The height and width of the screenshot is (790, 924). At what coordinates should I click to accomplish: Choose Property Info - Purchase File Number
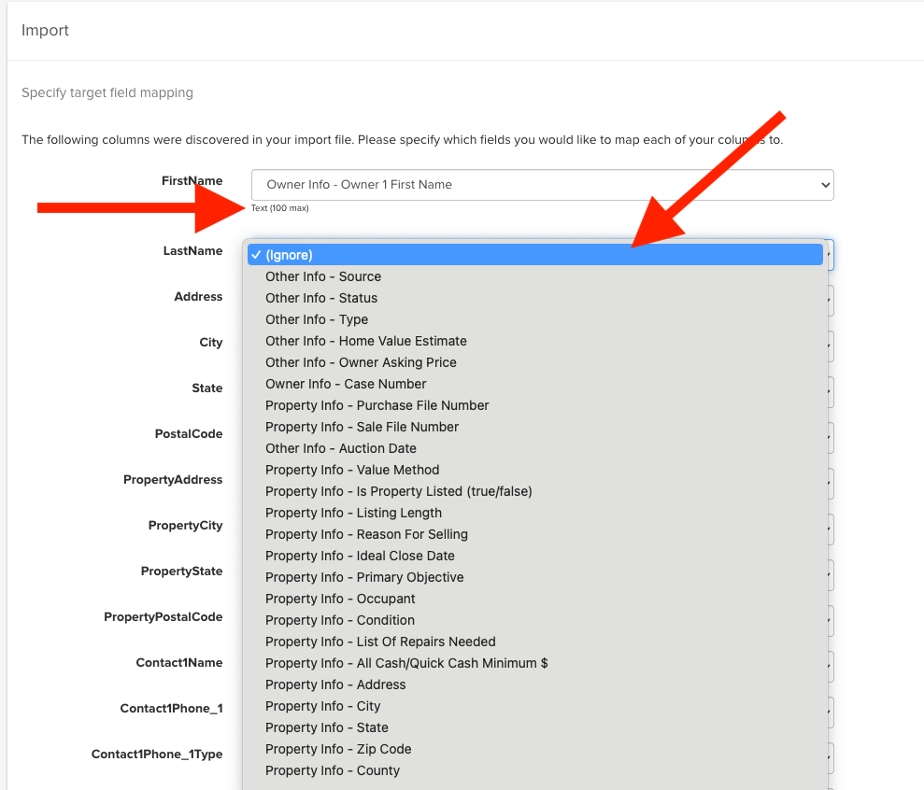coord(377,405)
